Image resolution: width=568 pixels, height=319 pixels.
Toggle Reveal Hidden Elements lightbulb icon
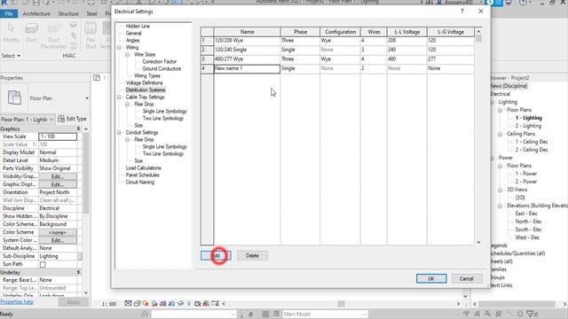coord(189,303)
